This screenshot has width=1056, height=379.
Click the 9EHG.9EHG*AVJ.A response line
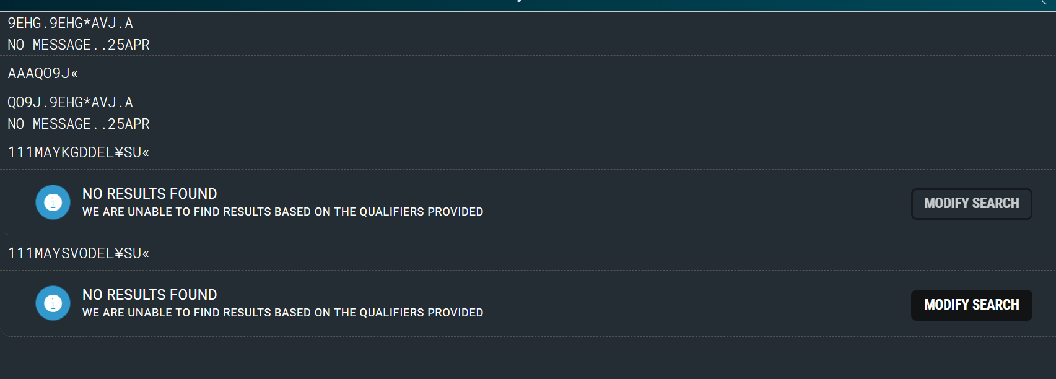tap(70, 24)
